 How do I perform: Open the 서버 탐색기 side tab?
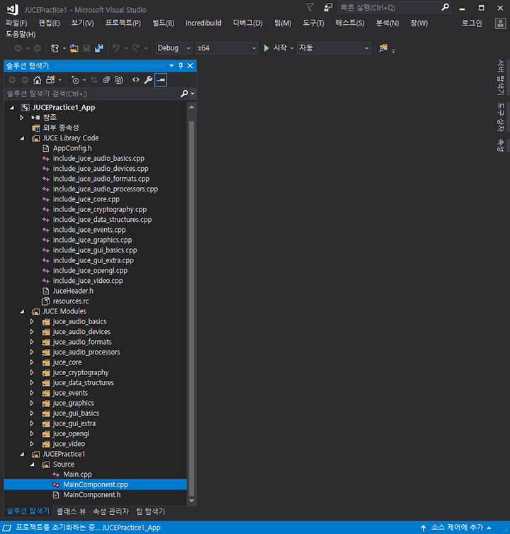coord(501,77)
